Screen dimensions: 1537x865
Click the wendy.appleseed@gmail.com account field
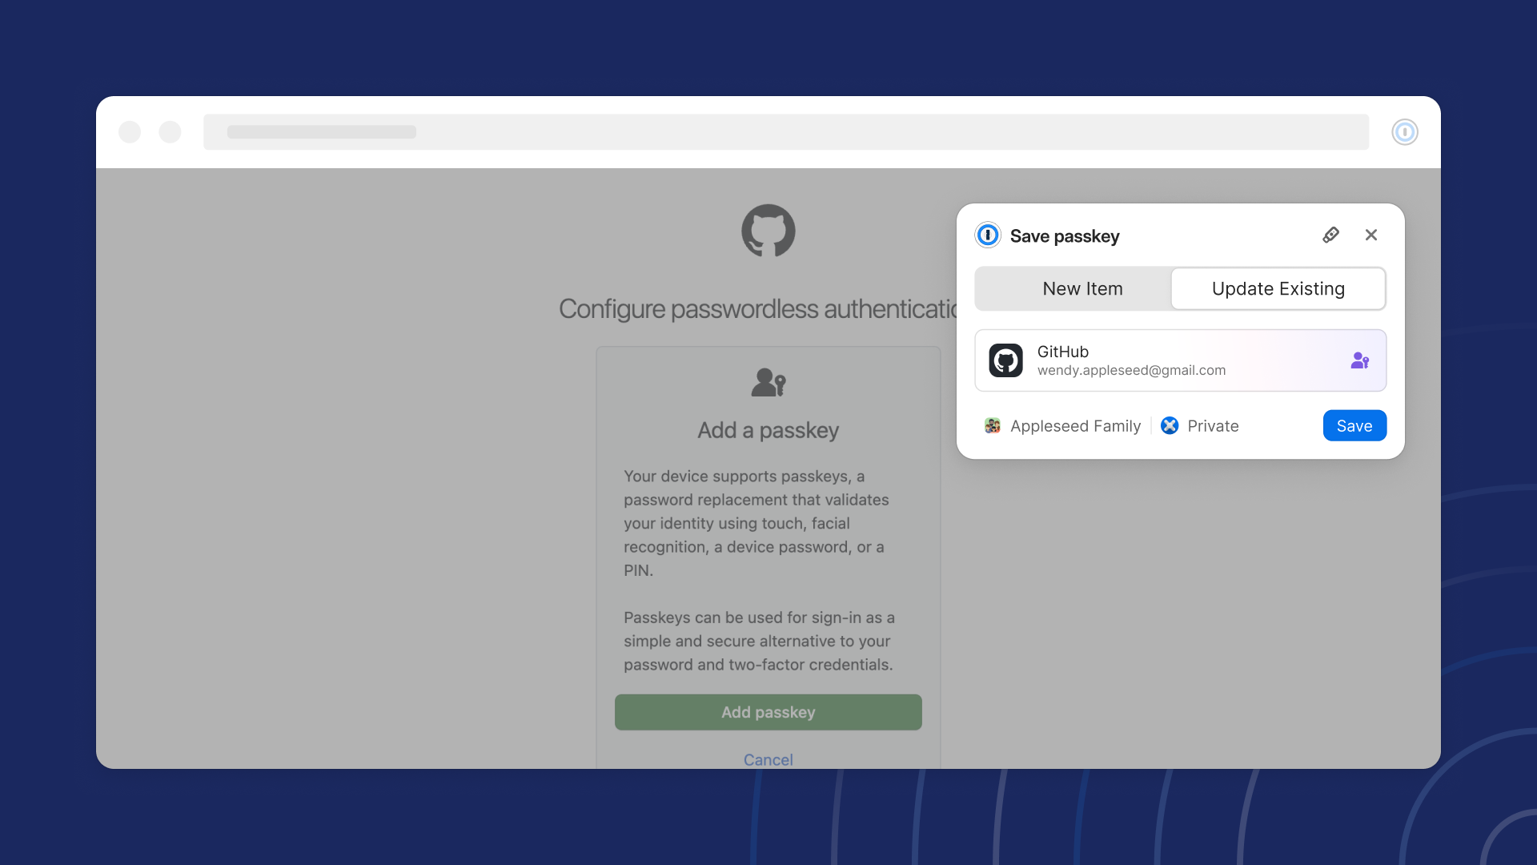(1179, 359)
